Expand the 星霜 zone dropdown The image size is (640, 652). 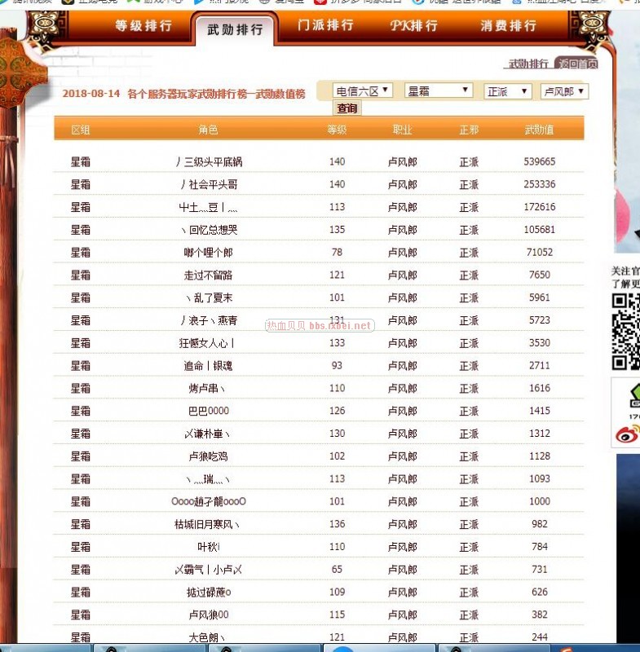438,91
